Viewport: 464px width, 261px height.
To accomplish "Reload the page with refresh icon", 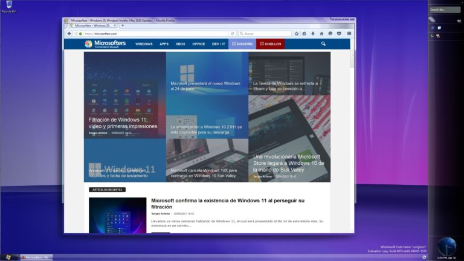I will (233, 34).
